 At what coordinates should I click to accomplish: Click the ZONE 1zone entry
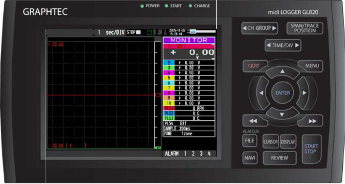(189, 134)
